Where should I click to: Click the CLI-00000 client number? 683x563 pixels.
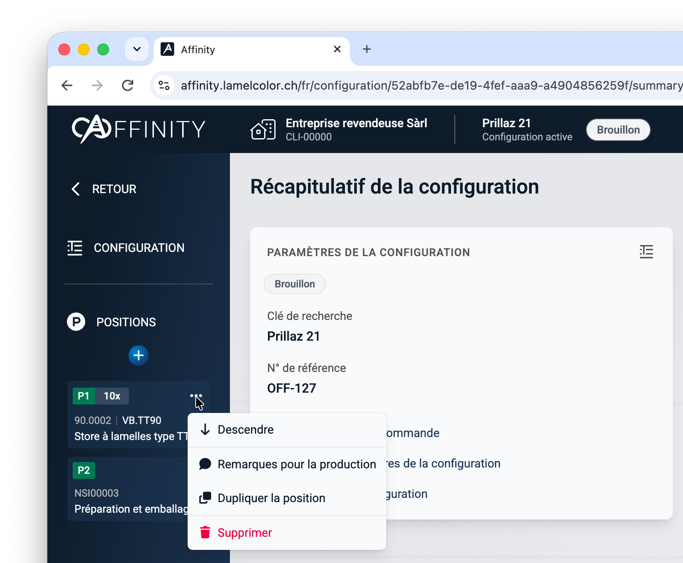(x=309, y=137)
